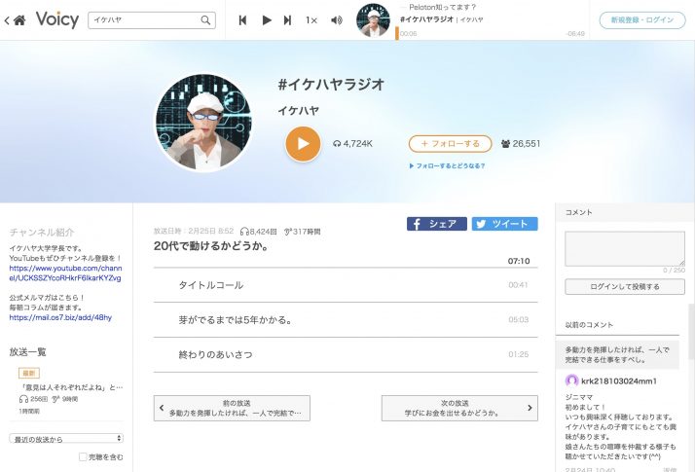Image resolution: width=695 pixels, height=472 pixels.
Task: Skip to next track in player
Action: pos(287,19)
